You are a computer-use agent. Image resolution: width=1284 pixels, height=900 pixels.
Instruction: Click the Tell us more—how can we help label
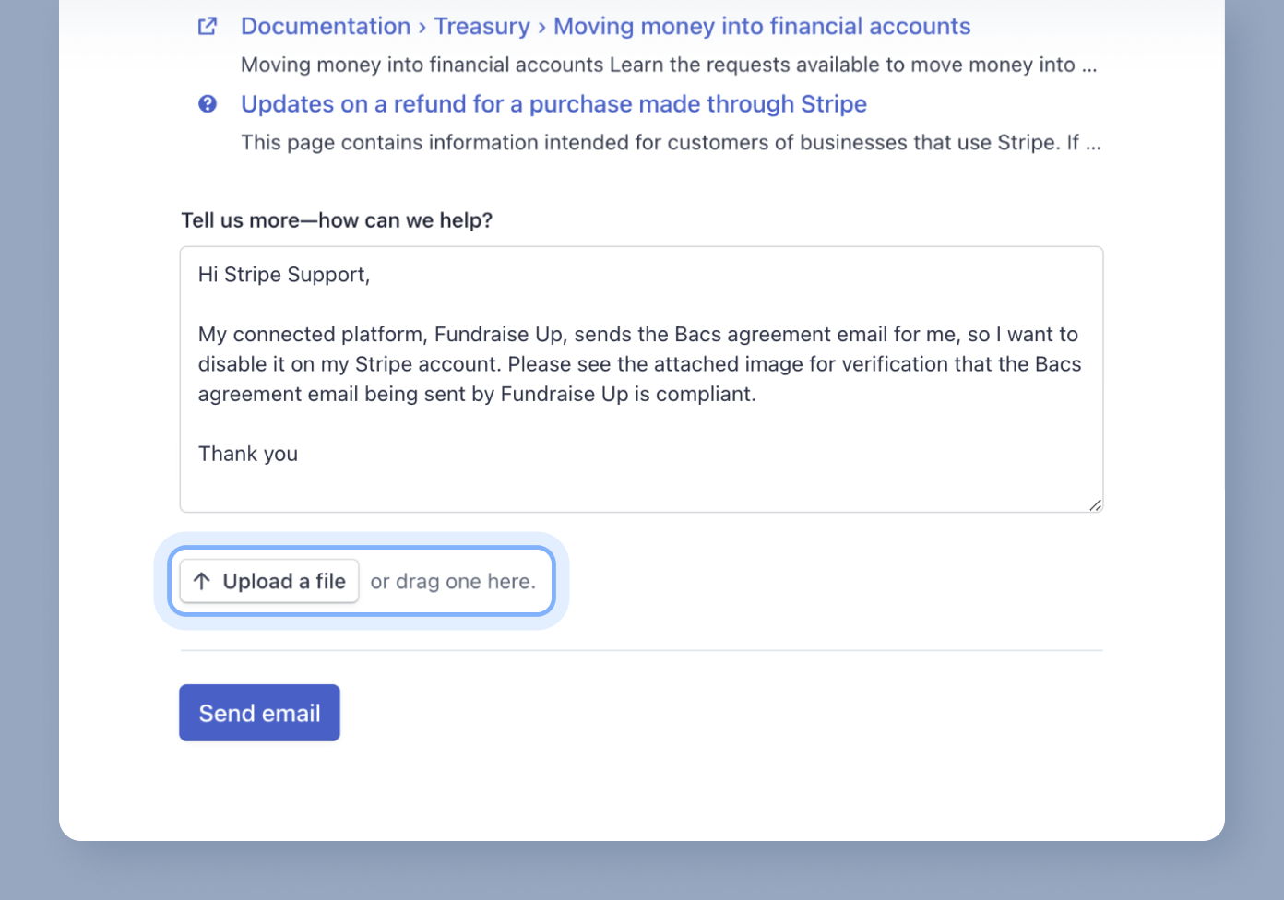point(337,219)
